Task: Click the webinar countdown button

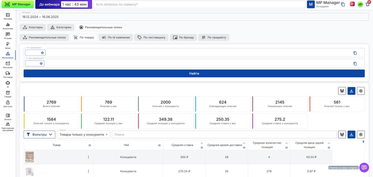Action: (64, 4)
